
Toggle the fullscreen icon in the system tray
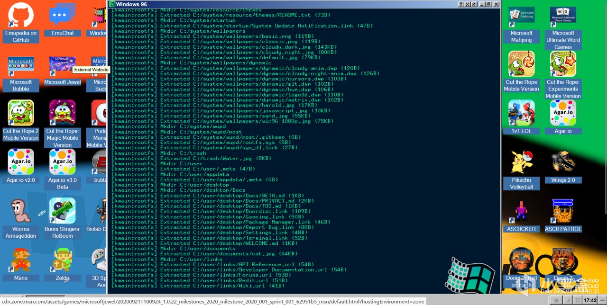[x=577, y=300]
